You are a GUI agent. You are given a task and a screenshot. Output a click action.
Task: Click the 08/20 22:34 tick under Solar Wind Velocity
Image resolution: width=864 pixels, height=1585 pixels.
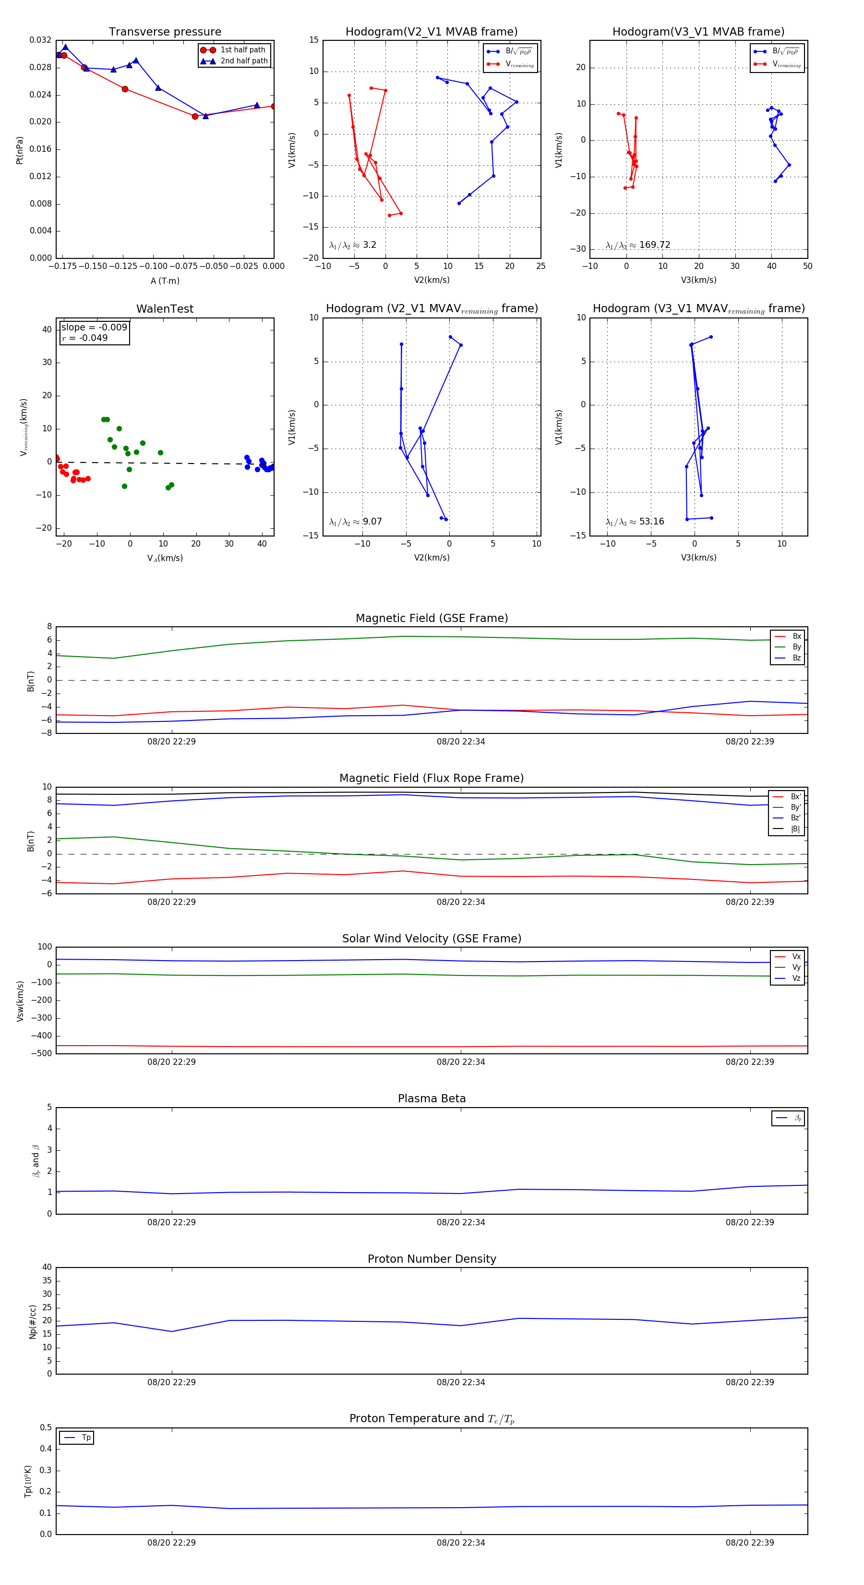pyautogui.click(x=461, y=1062)
